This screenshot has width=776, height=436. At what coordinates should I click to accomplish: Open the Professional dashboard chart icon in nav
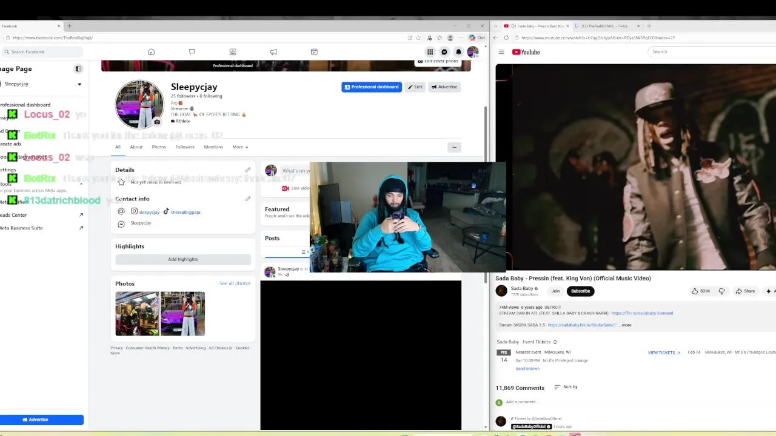point(233,52)
